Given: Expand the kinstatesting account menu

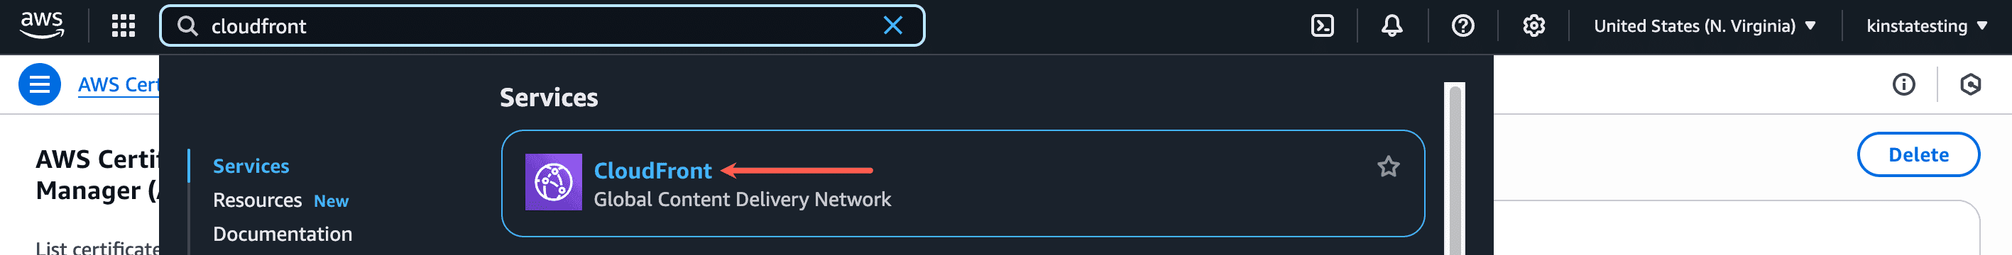Looking at the screenshot, I should [1927, 25].
